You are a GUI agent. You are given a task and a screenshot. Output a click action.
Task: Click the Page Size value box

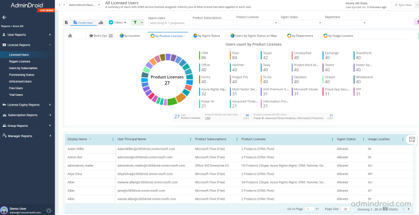tap(345, 209)
